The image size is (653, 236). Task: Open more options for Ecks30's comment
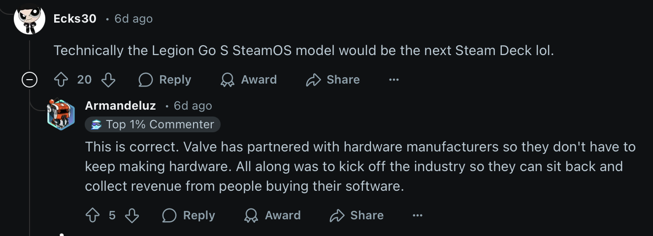(394, 80)
